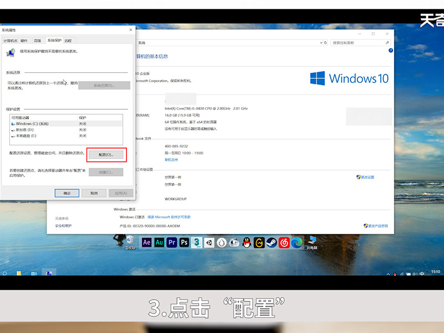Click the 配置(O)... configure button

pyautogui.click(x=105, y=155)
